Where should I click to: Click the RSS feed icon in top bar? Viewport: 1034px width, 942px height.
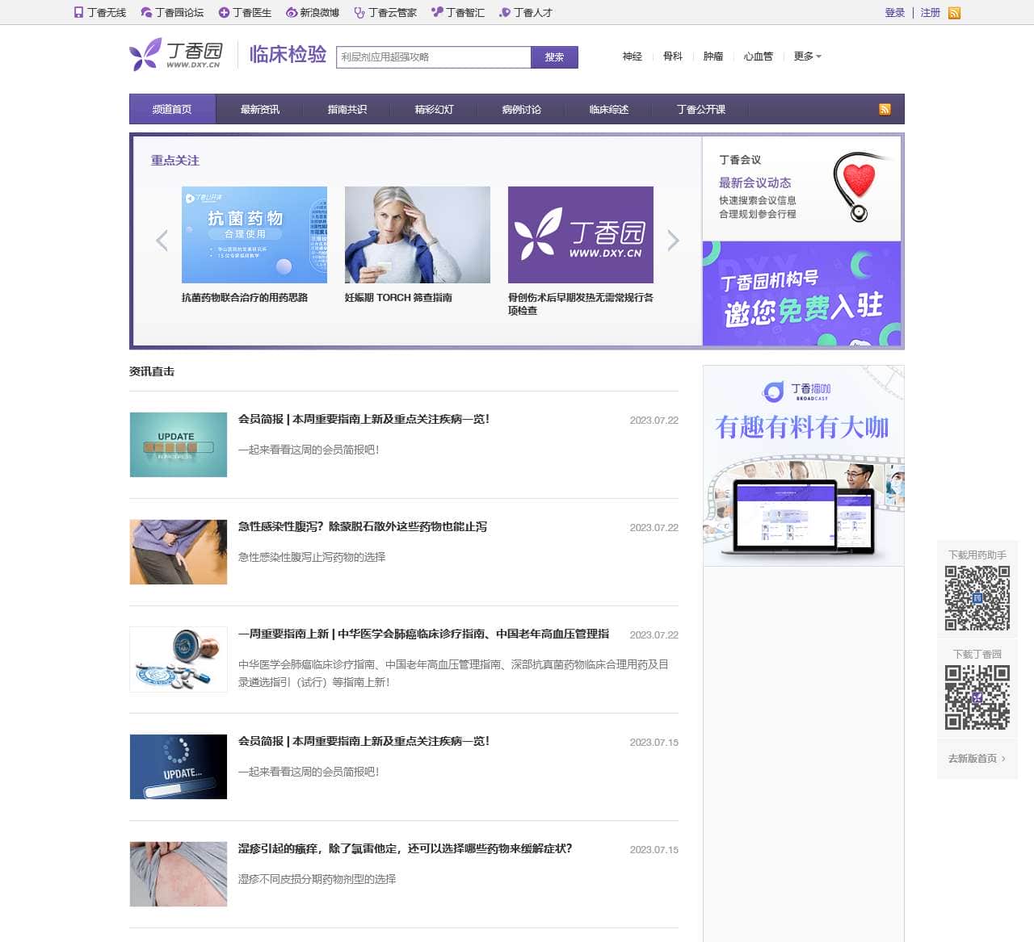point(954,13)
